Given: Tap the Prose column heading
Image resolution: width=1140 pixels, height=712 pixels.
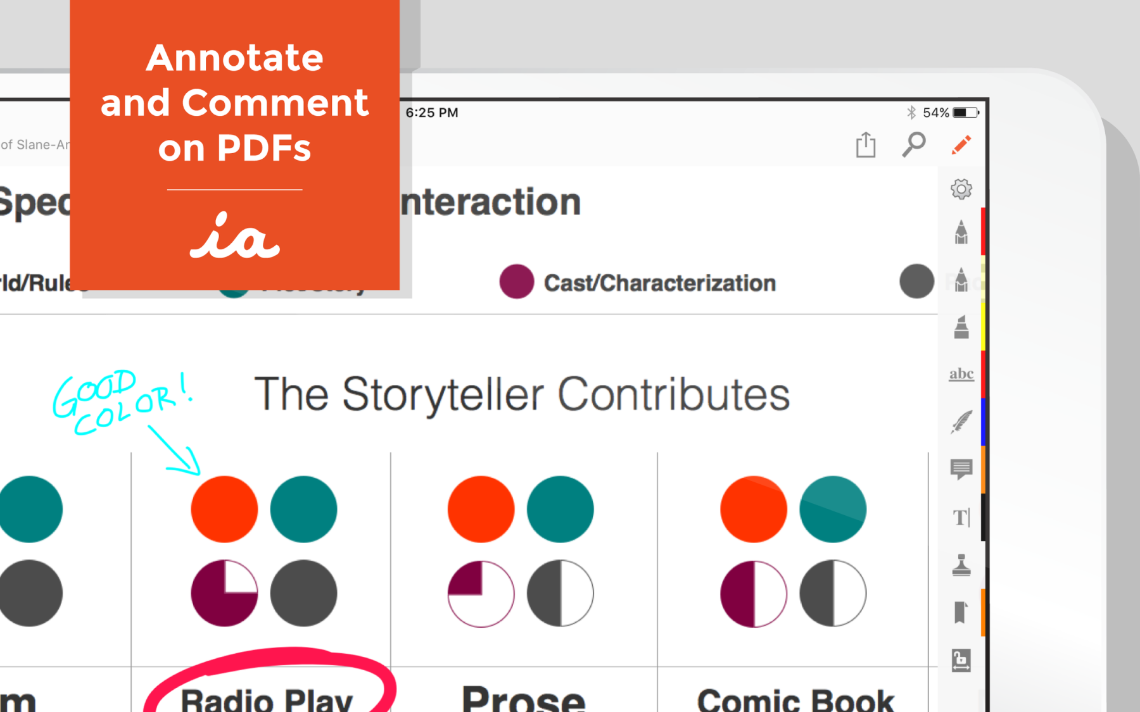Looking at the screenshot, I should [523, 698].
